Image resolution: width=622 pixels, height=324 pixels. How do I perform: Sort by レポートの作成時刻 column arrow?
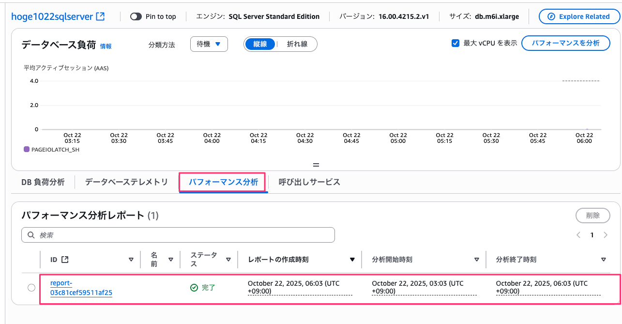pos(352,260)
